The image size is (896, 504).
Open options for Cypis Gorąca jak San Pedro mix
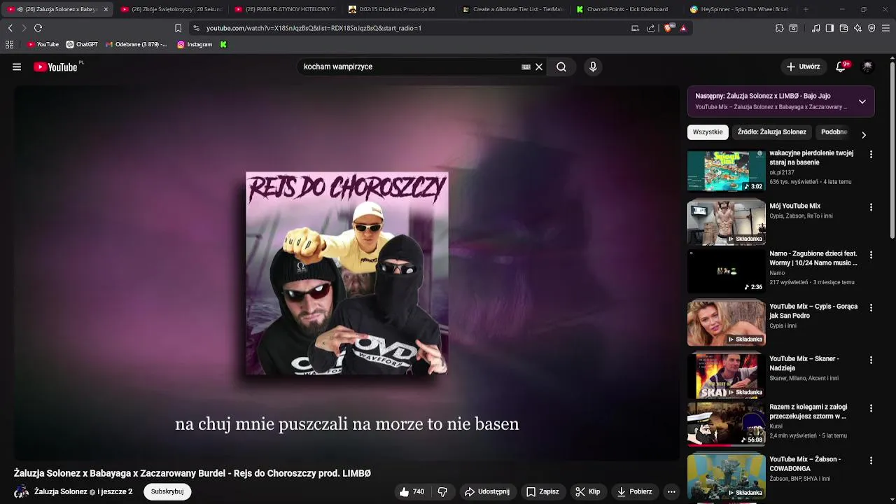tap(871, 307)
